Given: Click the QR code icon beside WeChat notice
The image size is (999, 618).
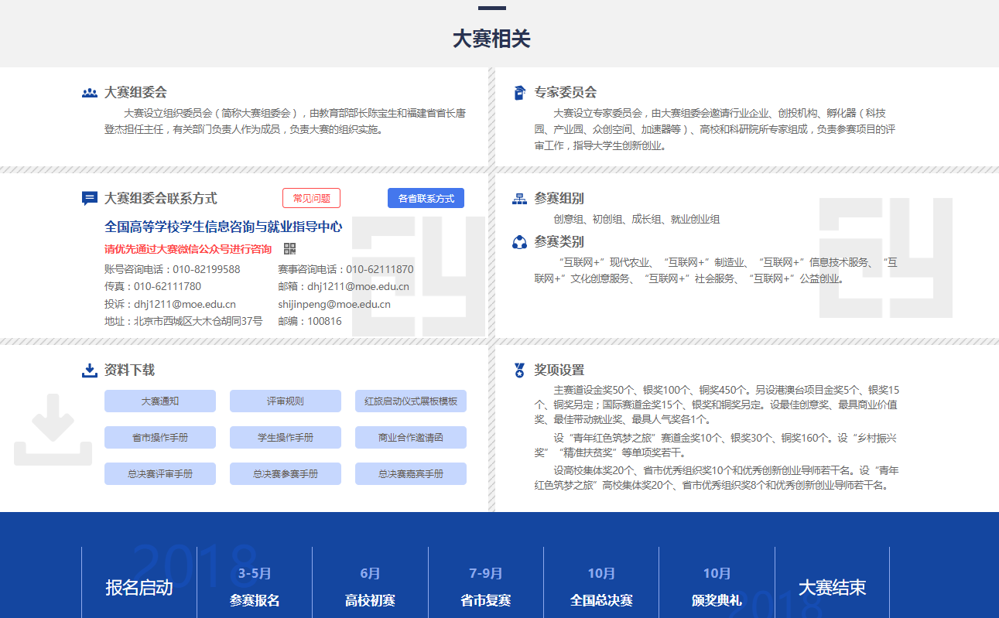Looking at the screenshot, I should click(290, 248).
